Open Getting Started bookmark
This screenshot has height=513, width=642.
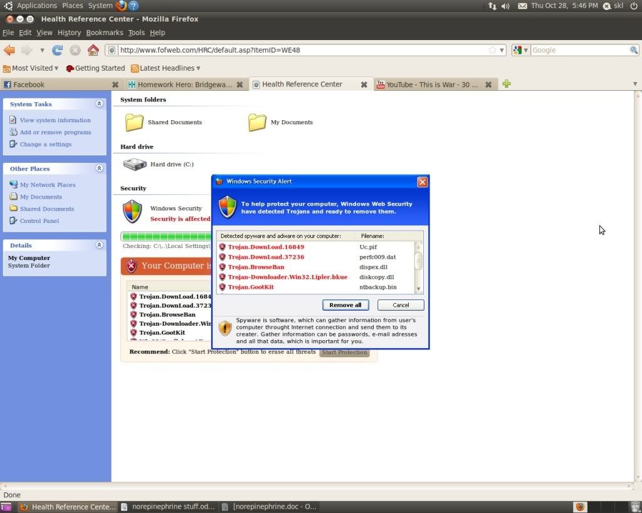[x=95, y=68]
